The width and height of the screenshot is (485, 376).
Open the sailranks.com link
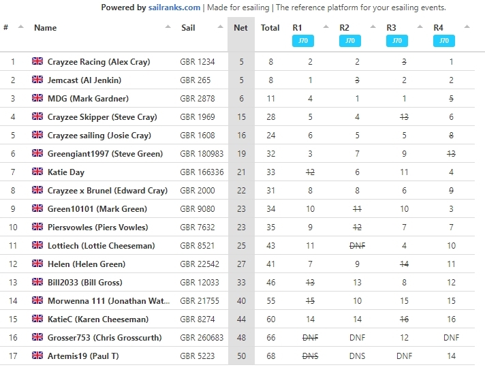174,7
